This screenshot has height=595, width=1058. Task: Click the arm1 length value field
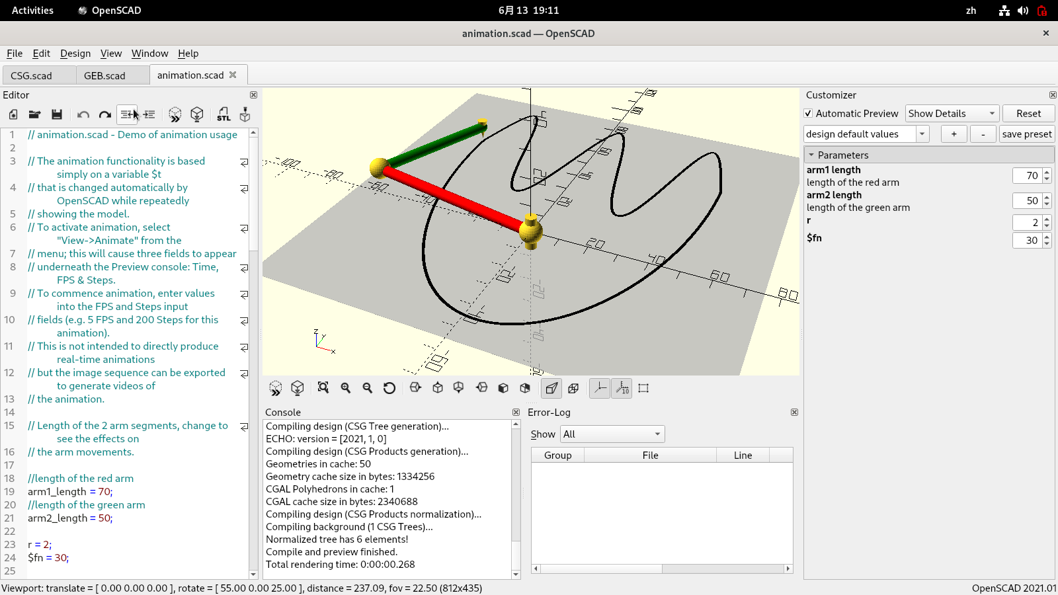(x=1026, y=176)
